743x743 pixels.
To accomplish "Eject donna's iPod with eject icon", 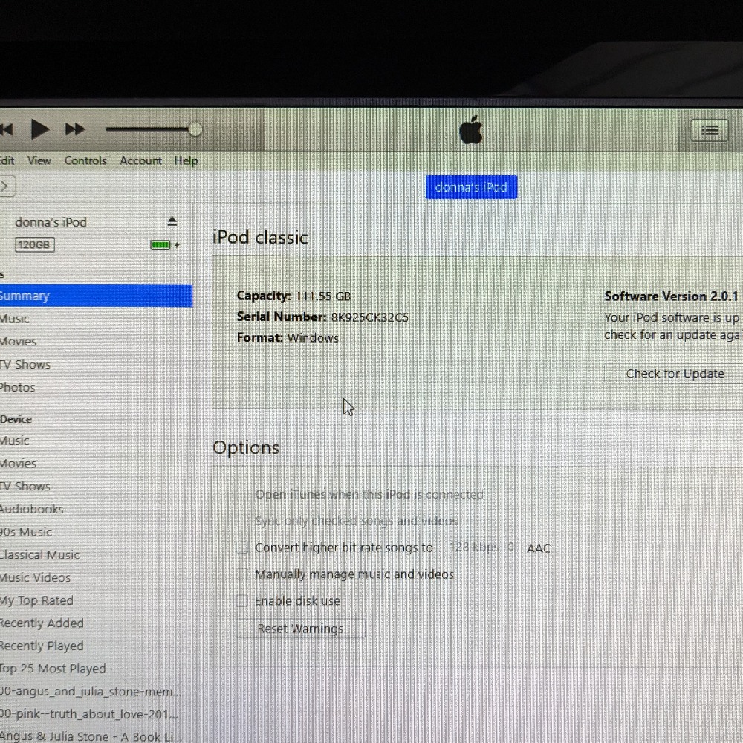I will pos(172,221).
